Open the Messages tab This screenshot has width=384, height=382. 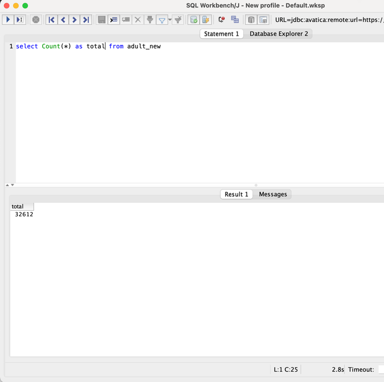[x=273, y=194]
